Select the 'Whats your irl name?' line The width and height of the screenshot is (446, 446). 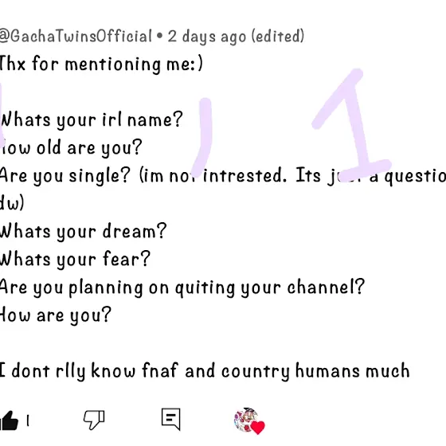tap(91, 120)
